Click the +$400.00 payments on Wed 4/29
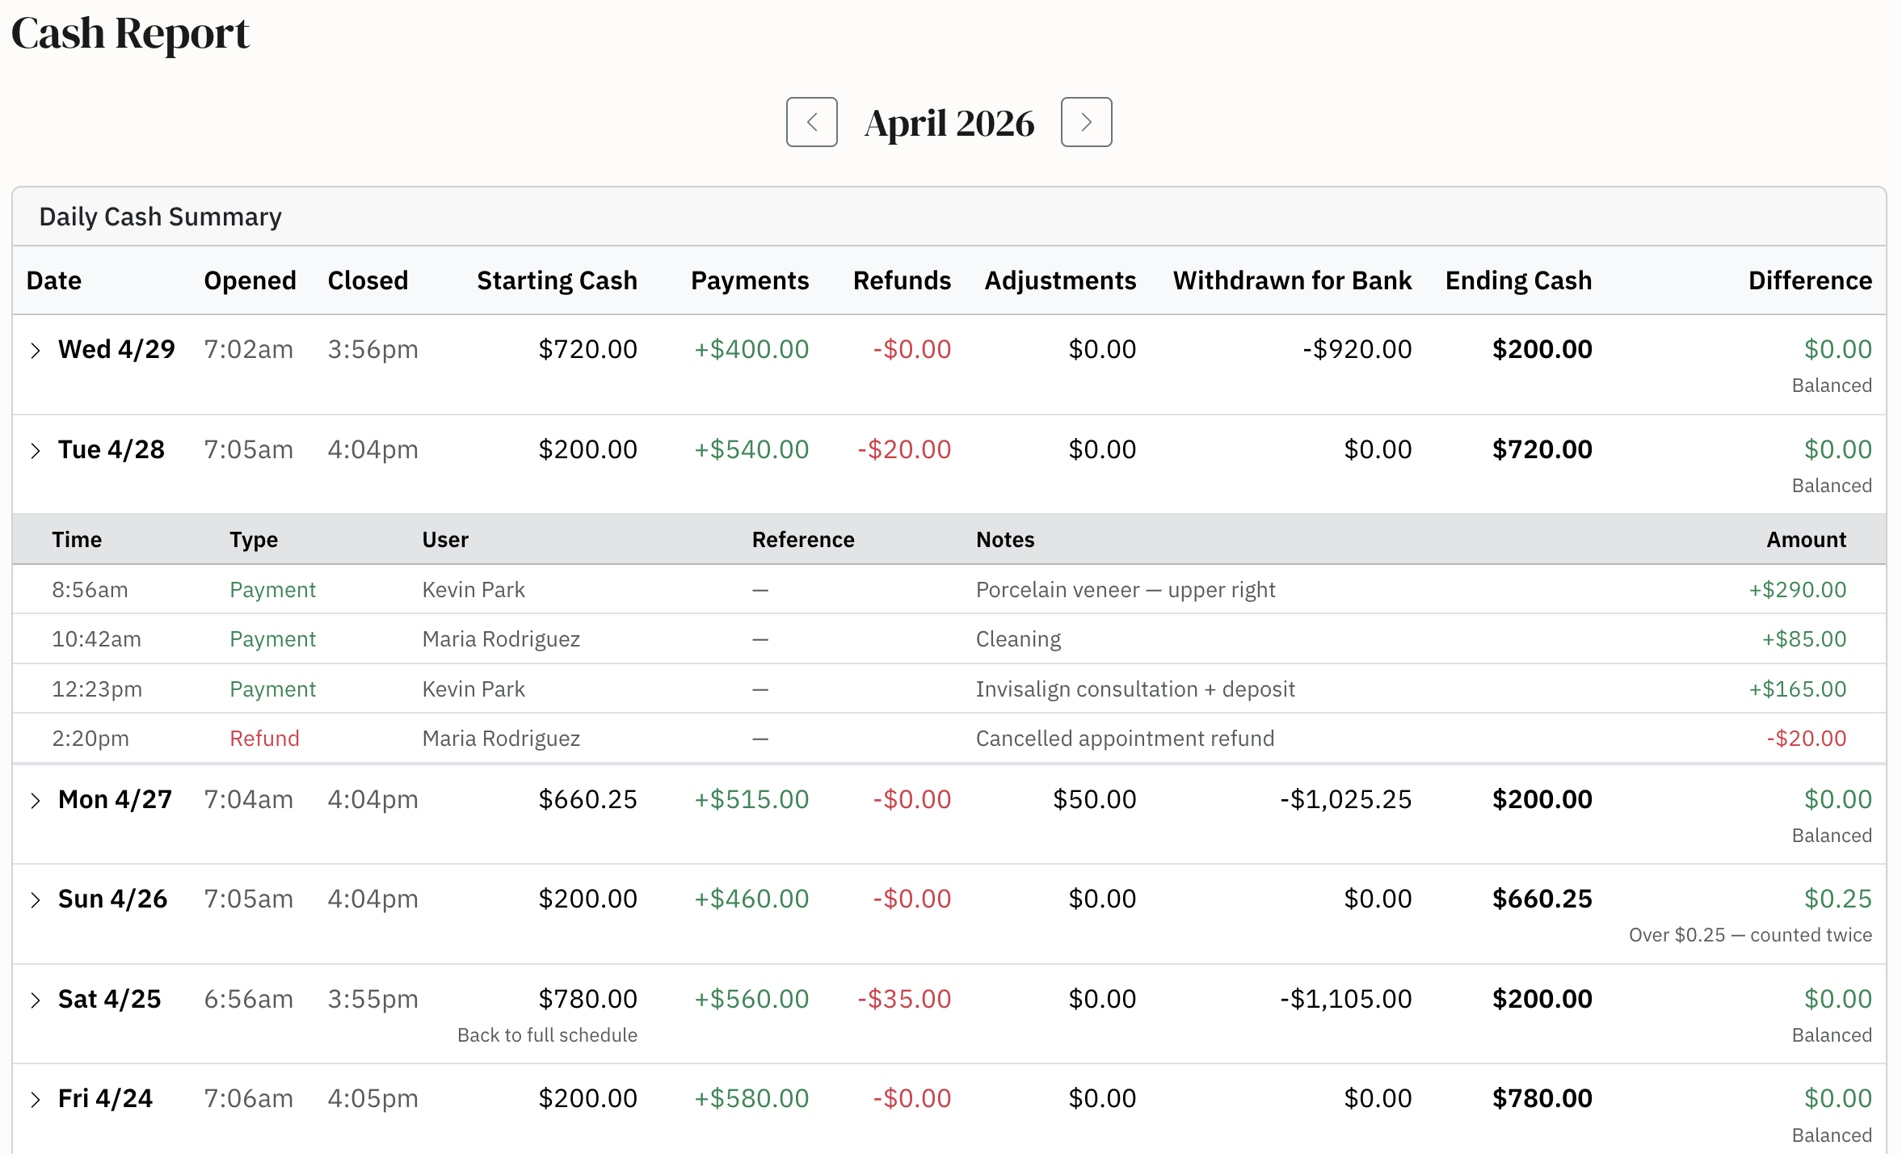Image resolution: width=1902 pixels, height=1154 pixels. (751, 349)
